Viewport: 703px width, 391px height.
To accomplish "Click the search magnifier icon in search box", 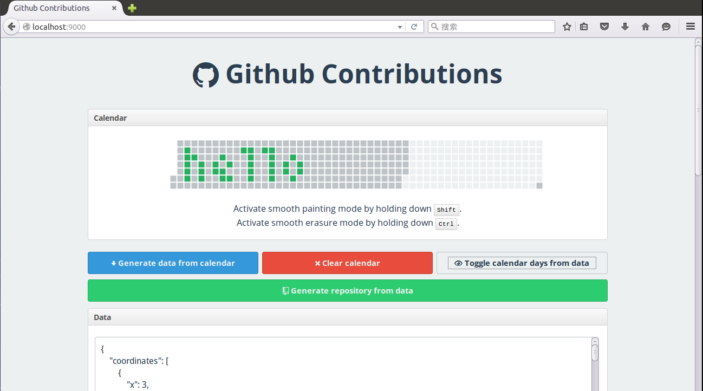I will [x=434, y=27].
